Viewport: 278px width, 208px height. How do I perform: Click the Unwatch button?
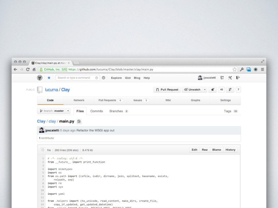coord(192,90)
